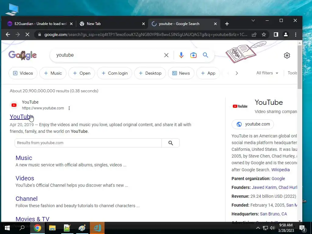Show more filter chips with arrow
The height and width of the screenshot is (234, 312).
[236, 73]
